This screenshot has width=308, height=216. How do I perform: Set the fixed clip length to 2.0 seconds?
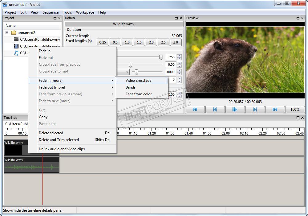pyautogui.click(x=151, y=42)
